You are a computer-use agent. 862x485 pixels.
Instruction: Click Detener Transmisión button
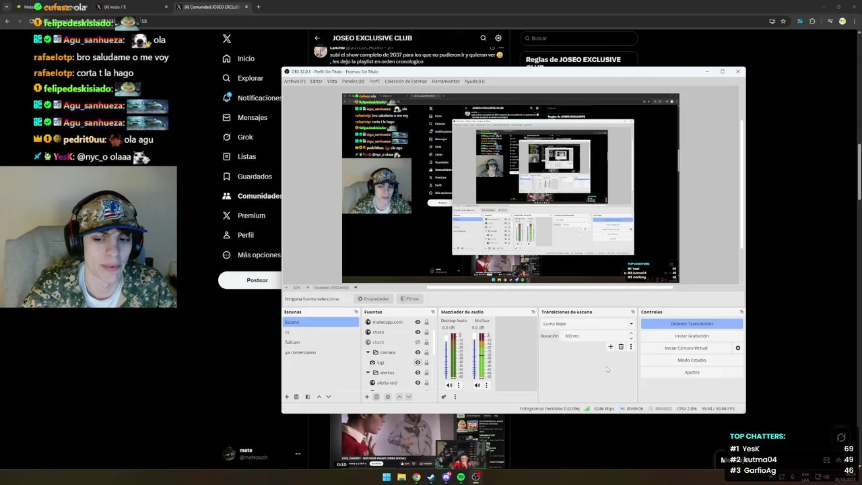click(692, 324)
